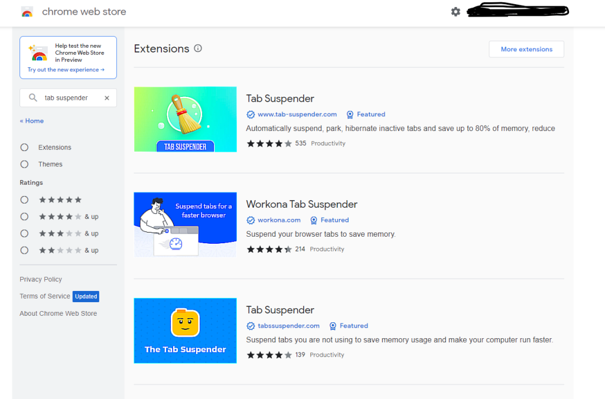Open About Chrome Web Store link
Image resolution: width=605 pixels, height=399 pixels.
(x=58, y=313)
